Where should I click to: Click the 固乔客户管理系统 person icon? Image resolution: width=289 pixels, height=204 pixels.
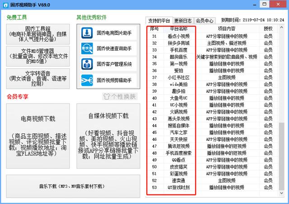(x=87, y=64)
